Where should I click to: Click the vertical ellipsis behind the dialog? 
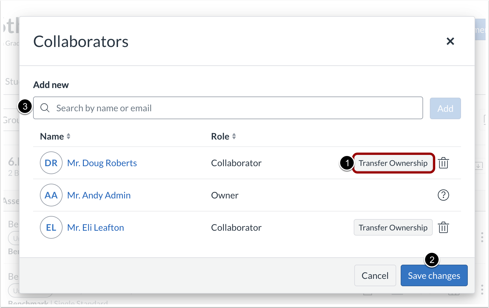(482, 237)
